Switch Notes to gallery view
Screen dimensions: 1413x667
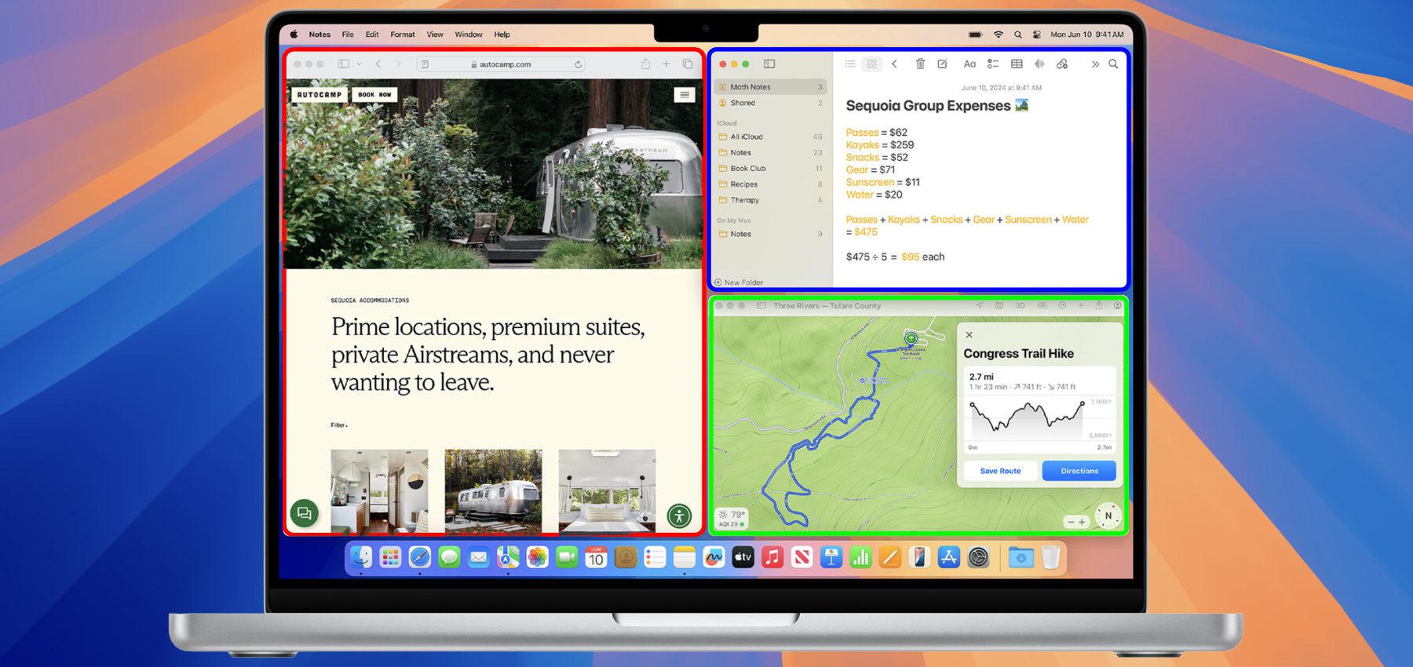(872, 64)
